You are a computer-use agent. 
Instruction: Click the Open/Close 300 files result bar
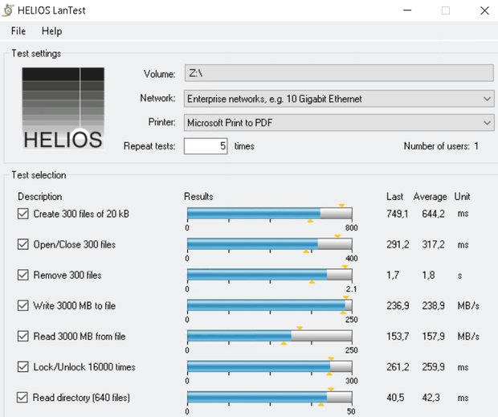pyautogui.click(x=270, y=244)
